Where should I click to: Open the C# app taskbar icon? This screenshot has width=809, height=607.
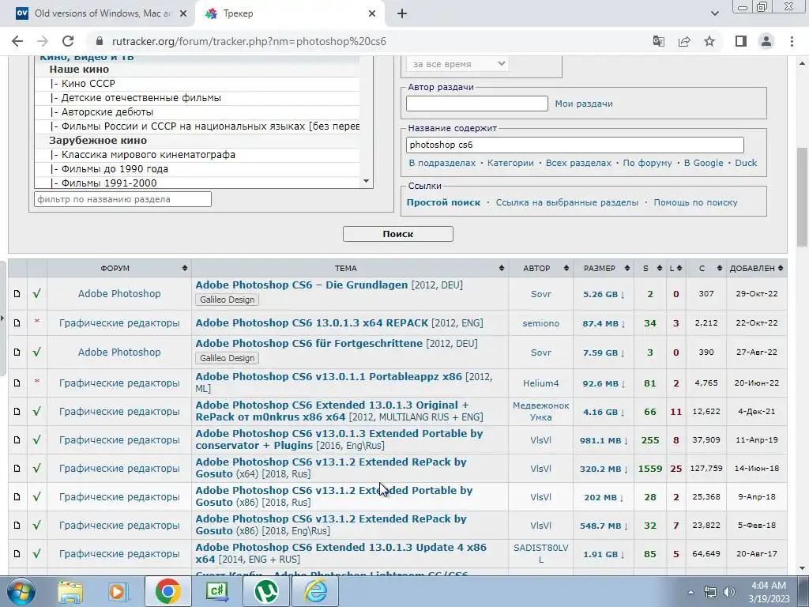pos(217,591)
